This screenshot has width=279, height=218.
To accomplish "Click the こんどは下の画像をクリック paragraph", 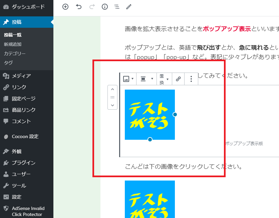I will pyautogui.click(x=184, y=167).
